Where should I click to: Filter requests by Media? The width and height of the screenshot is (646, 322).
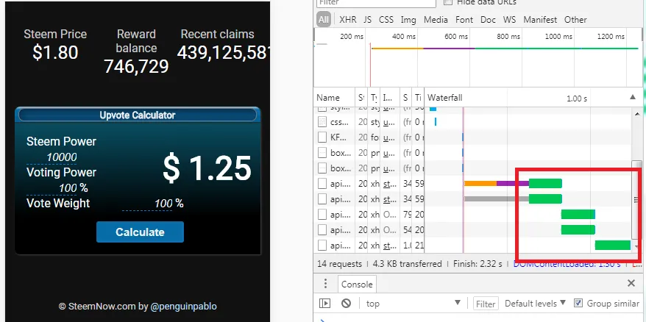(x=436, y=19)
